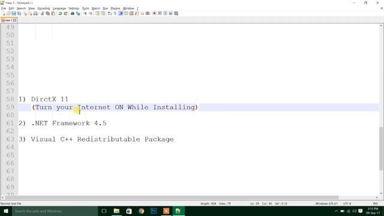Viewport: 384px width, 216px height.
Task: Undo the last edit via toolbar
Action: 60,13
